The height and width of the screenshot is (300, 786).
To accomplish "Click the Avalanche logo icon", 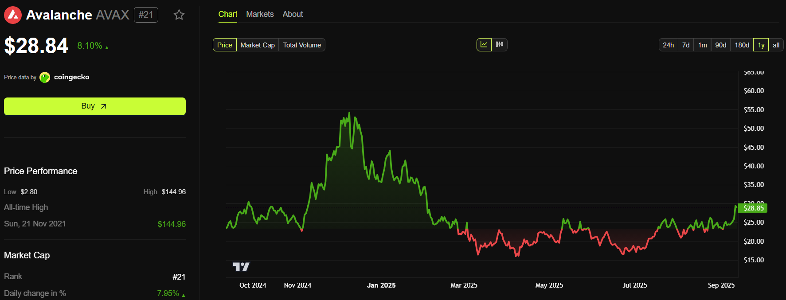I will [x=13, y=15].
